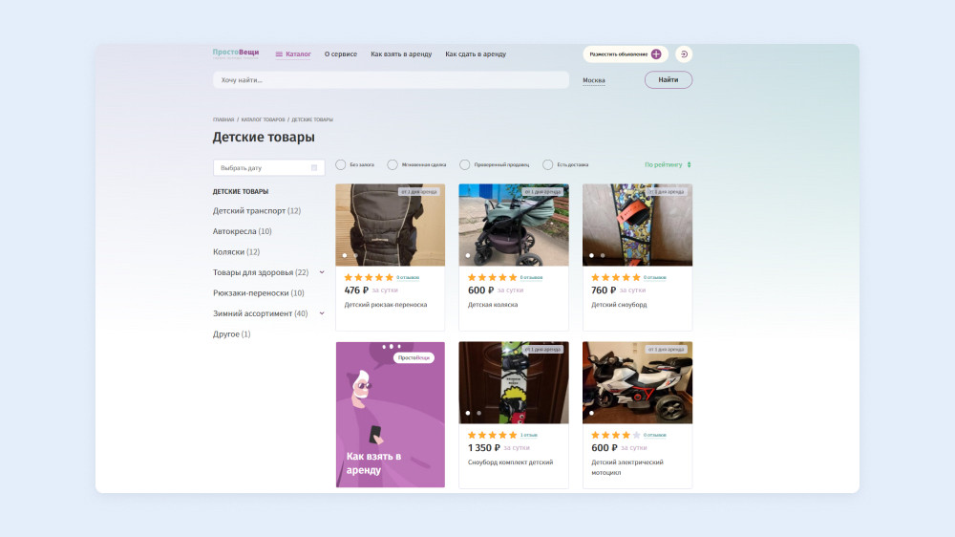The height and width of the screenshot is (537, 955).
Task: Go to Каталог товаров breadcrumb
Action: coord(264,119)
